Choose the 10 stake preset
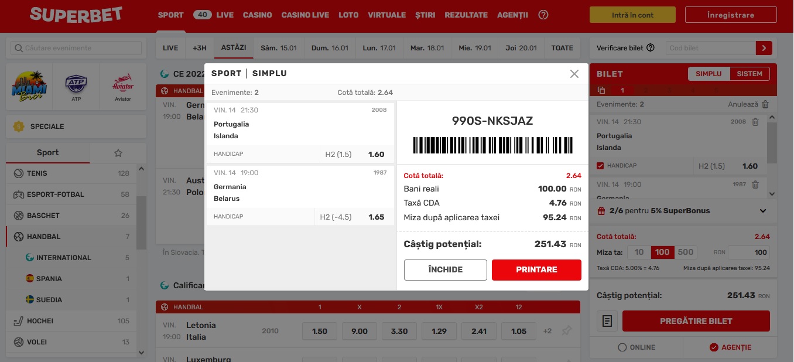 [639, 252]
